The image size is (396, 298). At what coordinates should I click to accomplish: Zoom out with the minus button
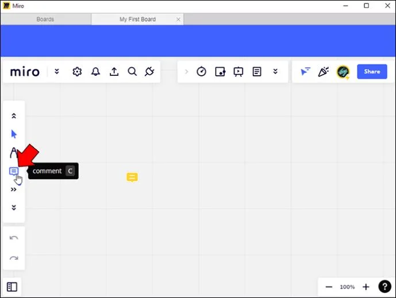[329, 287]
